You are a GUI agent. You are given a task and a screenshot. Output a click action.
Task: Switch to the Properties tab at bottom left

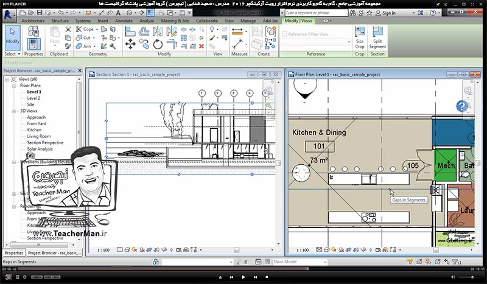pos(14,253)
